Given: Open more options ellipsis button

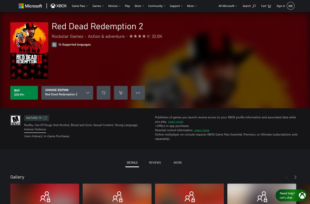Looking at the screenshot, I should tap(138, 93).
